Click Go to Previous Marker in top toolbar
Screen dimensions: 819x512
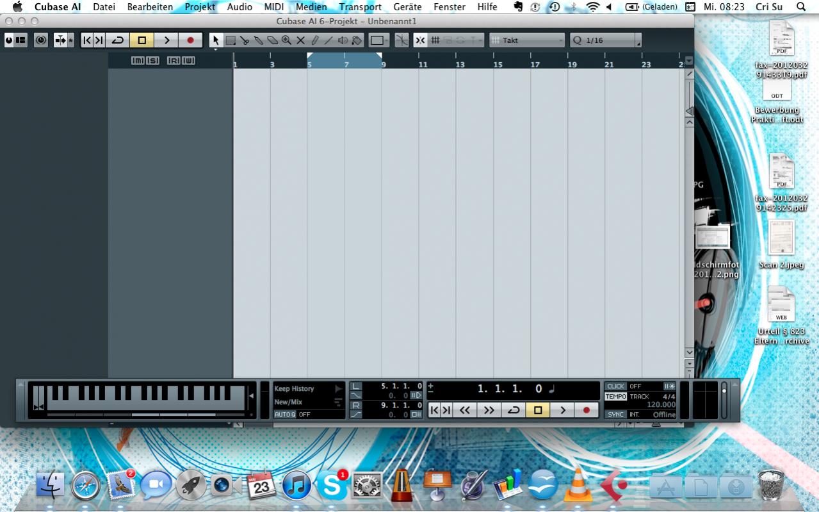click(x=87, y=40)
